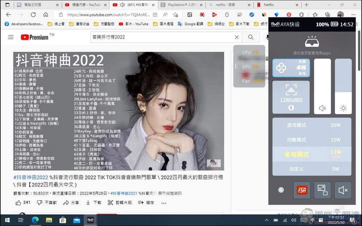Clear the search text with X
This screenshot has width=362, height=226.
[237, 37]
